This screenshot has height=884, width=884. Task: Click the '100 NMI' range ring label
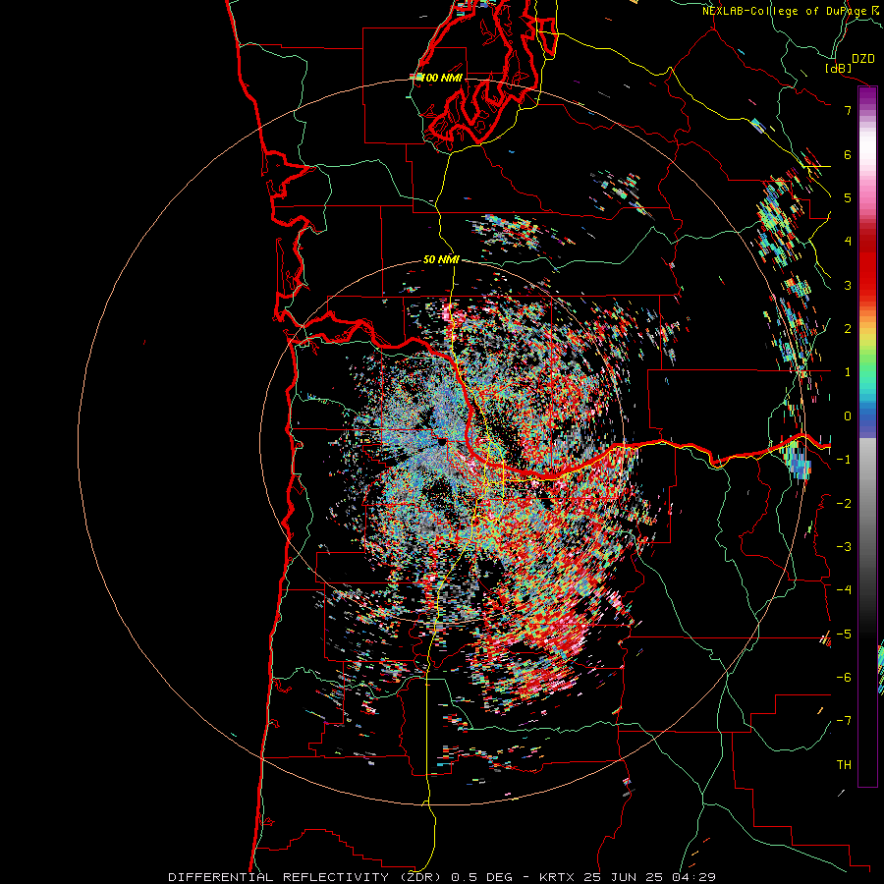pos(441,78)
